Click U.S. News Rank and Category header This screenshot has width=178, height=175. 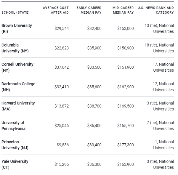(x=156, y=10)
